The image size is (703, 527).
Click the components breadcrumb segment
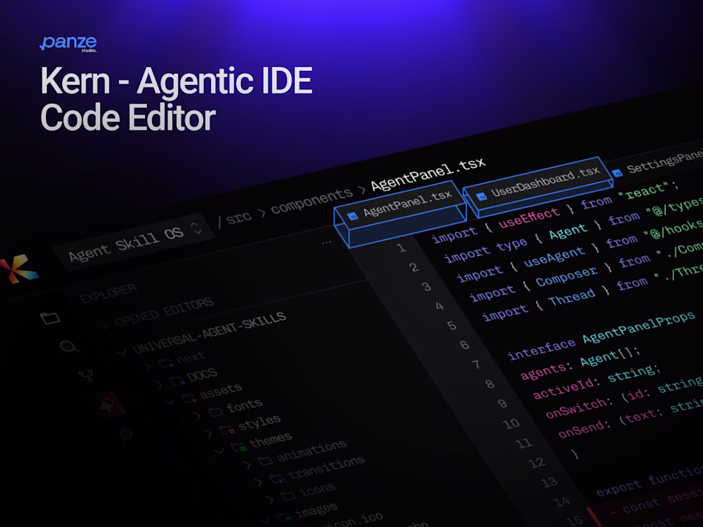click(312, 201)
